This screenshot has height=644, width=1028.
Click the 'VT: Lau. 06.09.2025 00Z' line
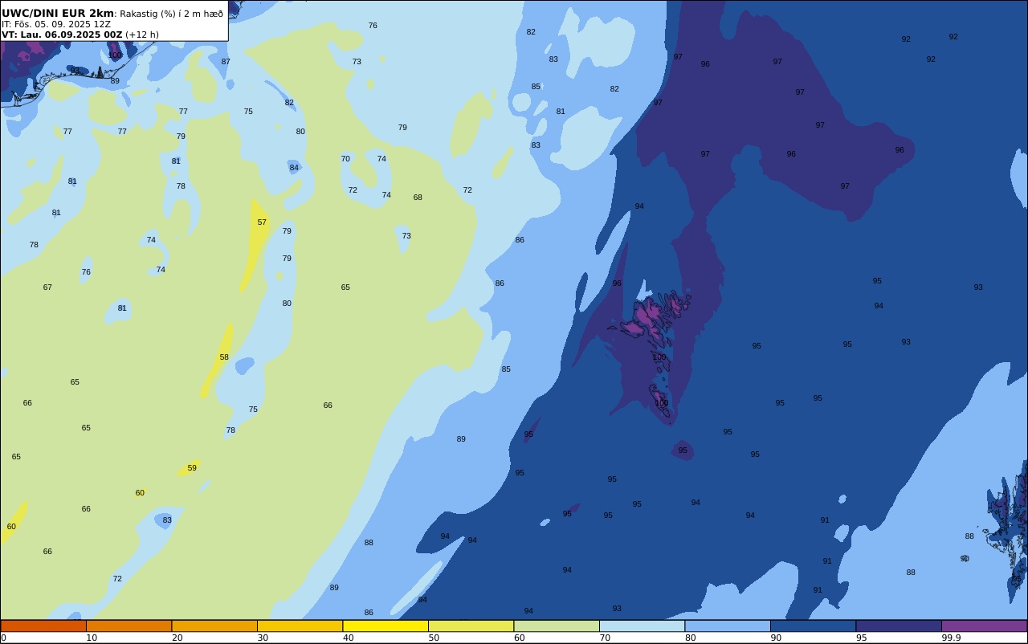point(62,35)
